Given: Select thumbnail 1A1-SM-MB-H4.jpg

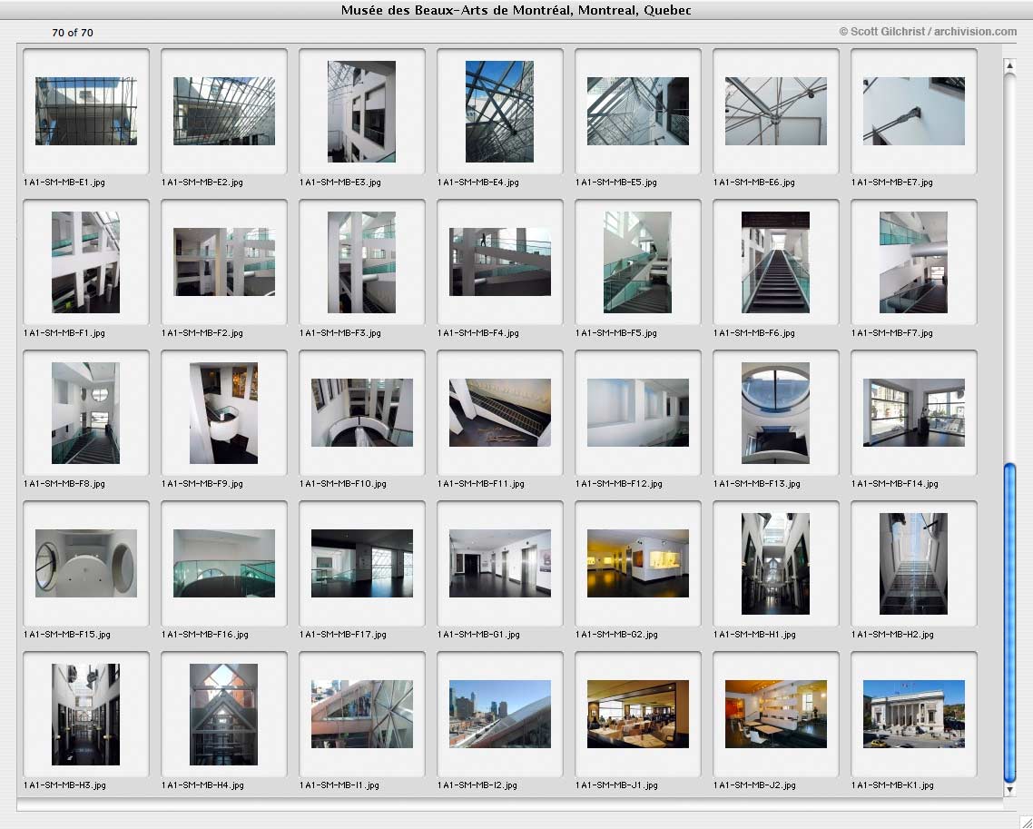Looking at the screenshot, I should click(224, 715).
